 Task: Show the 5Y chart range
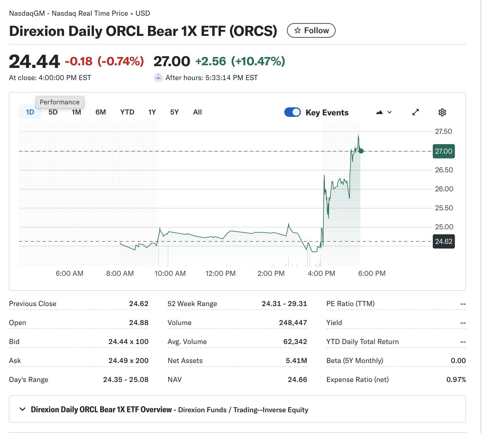point(174,112)
